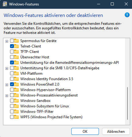This screenshot has width=132, height=137.
Task: Click the folder icon beside Windows-Hypervisor-Plattform
Action: pyautogui.click(x=16, y=90)
